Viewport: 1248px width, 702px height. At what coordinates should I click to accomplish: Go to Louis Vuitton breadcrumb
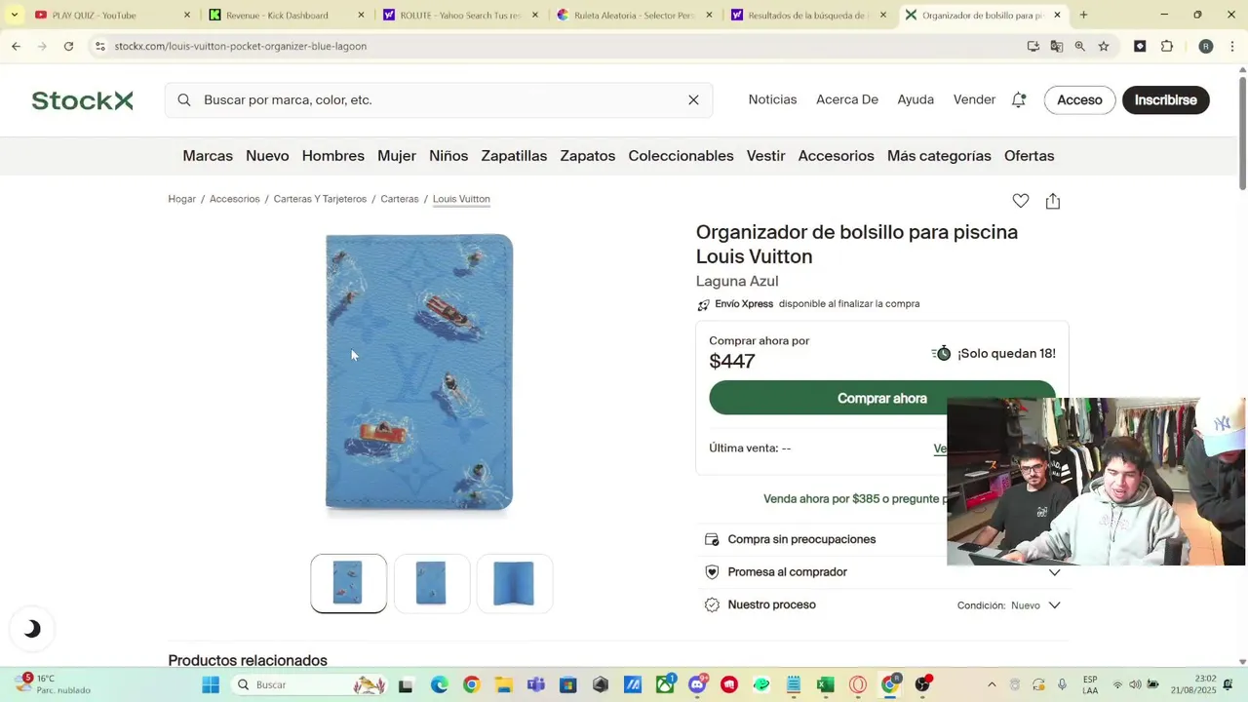tap(461, 199)
